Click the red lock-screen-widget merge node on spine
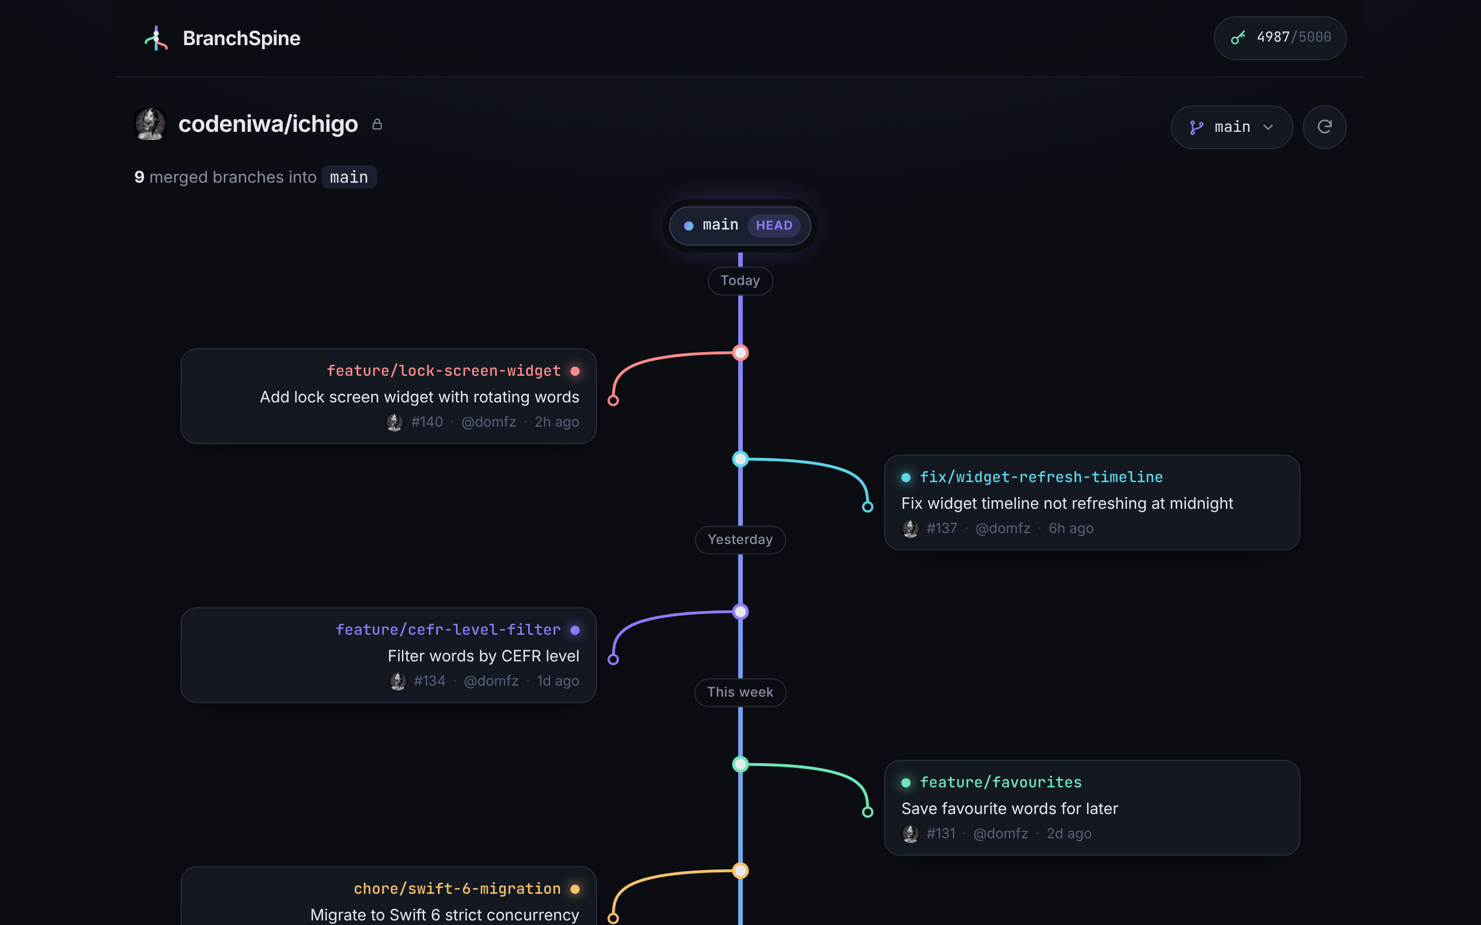This screenshot has width=1481, height=925. coord(740,353)
